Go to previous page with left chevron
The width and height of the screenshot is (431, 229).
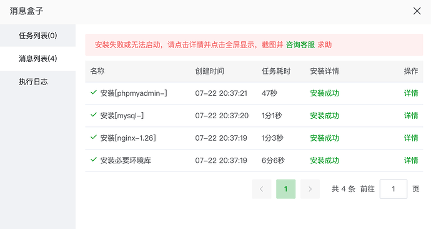coord(262,189)
